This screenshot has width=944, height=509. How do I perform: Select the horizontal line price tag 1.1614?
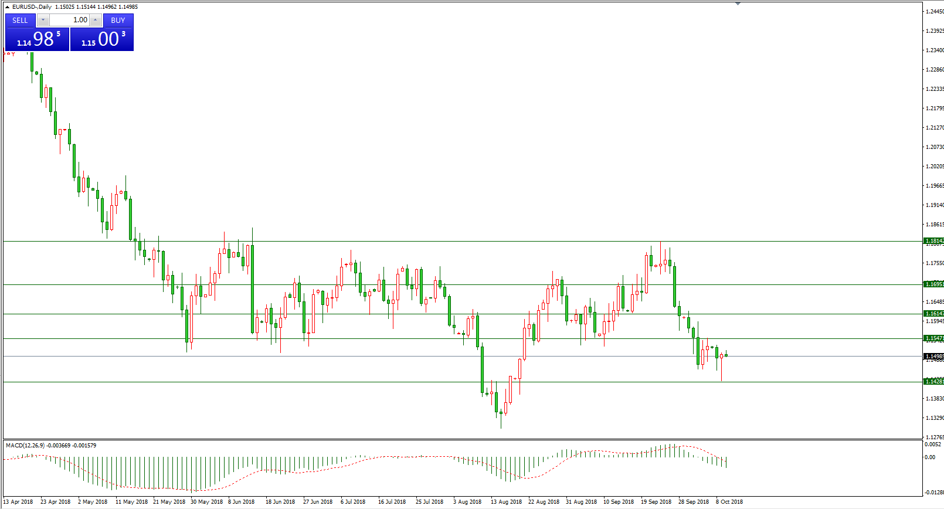[933, 314]
